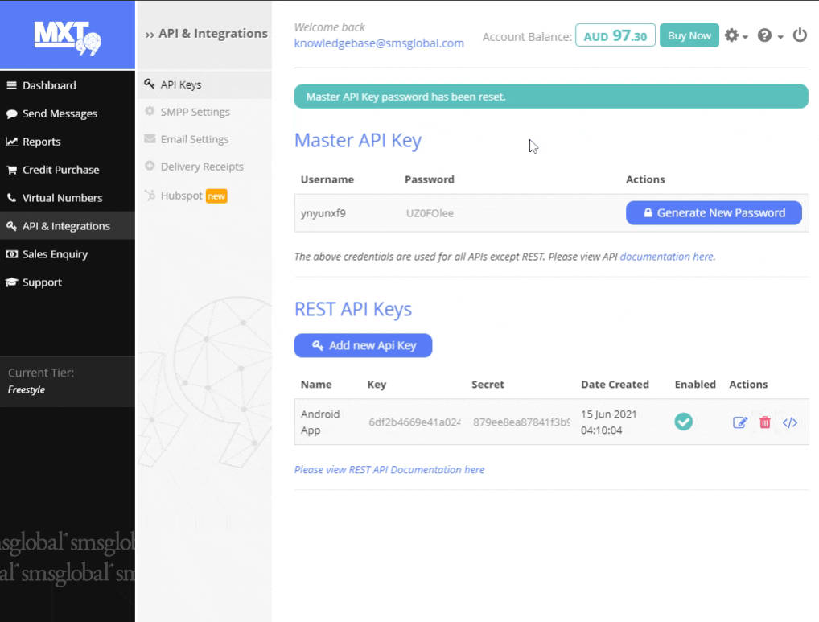Go to Send Messages
819x622 pixels.
(x=60, y=113)
